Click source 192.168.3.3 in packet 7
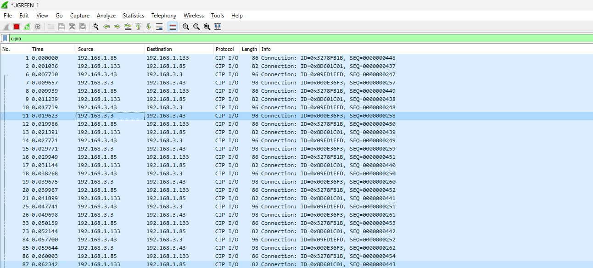This screenshot has height=268, width=593. 95,83
